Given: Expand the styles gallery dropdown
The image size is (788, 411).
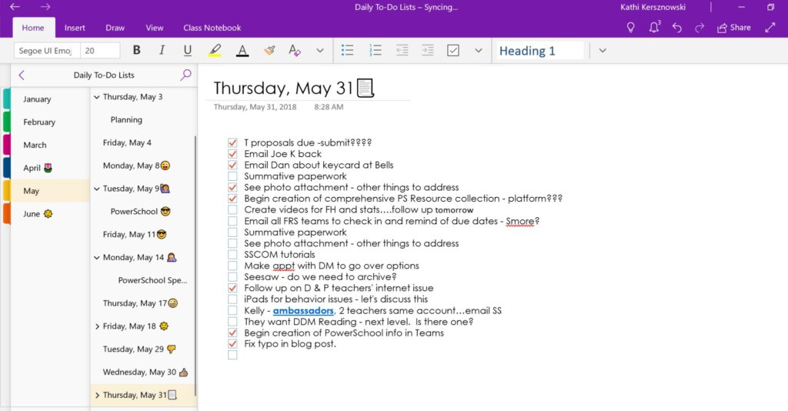Looking at the screenshot, I should [x=603, y=50].
